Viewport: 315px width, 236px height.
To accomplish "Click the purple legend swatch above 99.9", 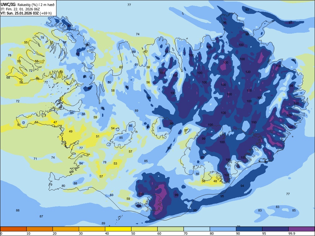I will pos(301,229).
